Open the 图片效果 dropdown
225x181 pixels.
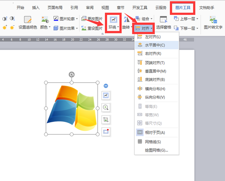(65, 28)
